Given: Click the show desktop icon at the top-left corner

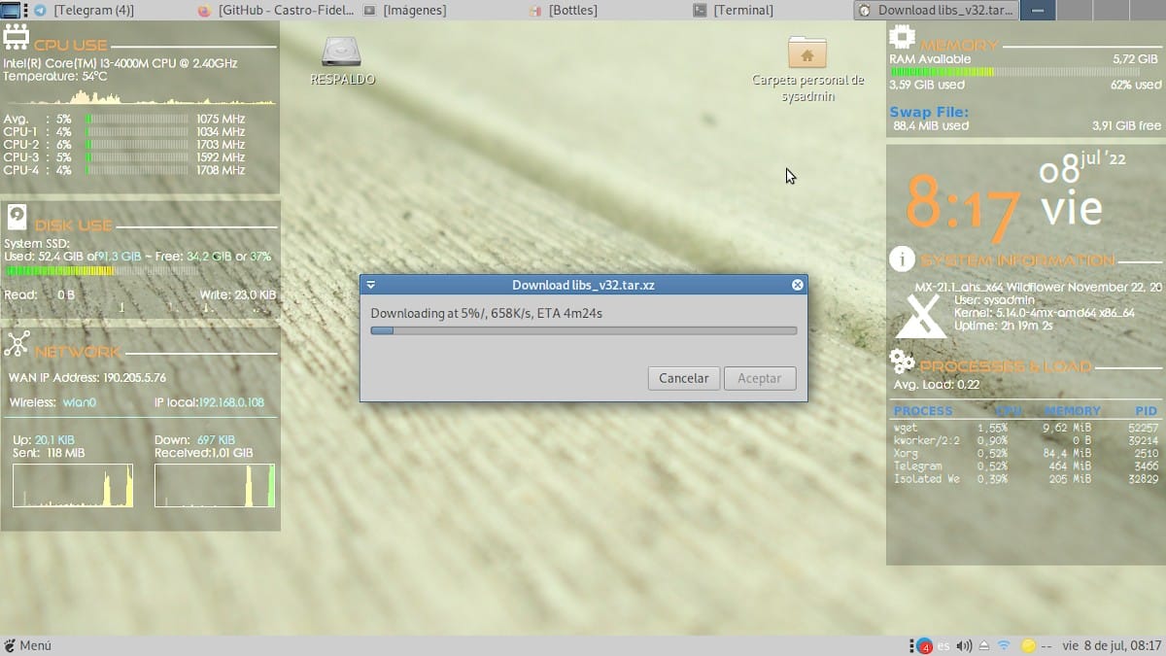Looking at the screenshot, I should [x=10, y=10].
